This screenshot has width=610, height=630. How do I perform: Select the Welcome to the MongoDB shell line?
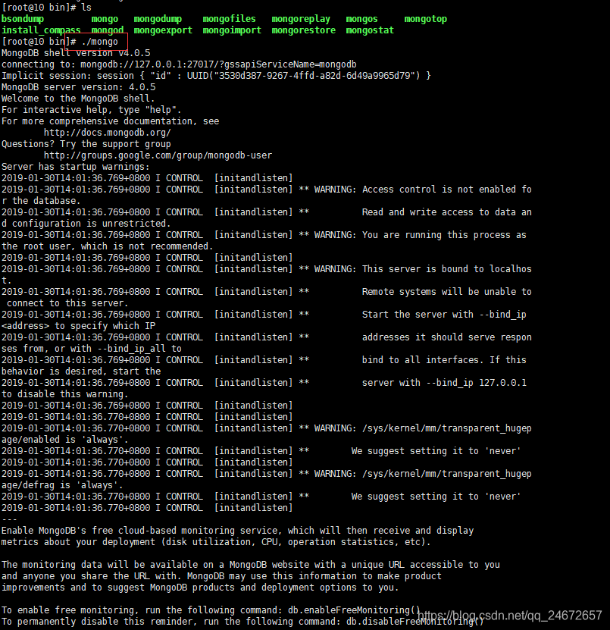point(78,99)
